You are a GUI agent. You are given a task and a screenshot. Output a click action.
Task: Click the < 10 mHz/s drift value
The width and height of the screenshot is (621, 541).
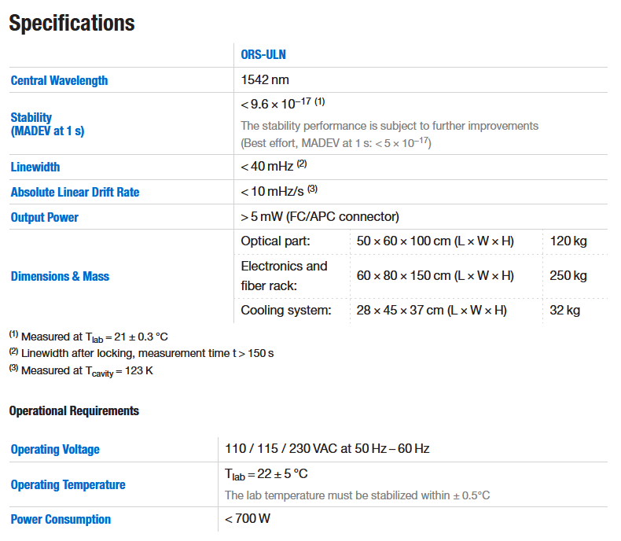click(x=273, y=192)
